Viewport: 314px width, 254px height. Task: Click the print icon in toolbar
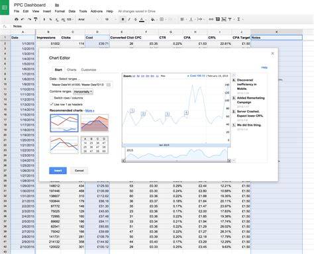click(17, 19)
